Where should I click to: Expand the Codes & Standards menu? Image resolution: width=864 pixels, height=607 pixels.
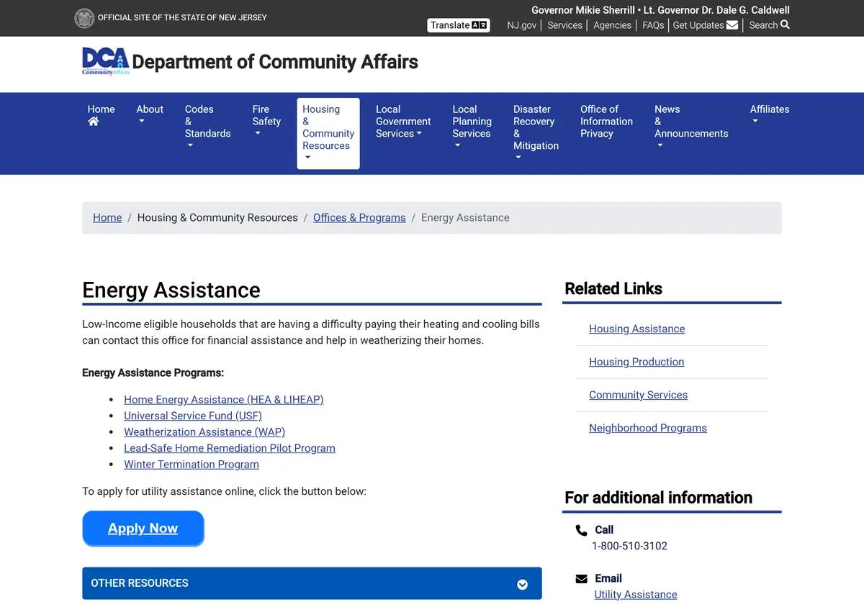coord(207,127)
